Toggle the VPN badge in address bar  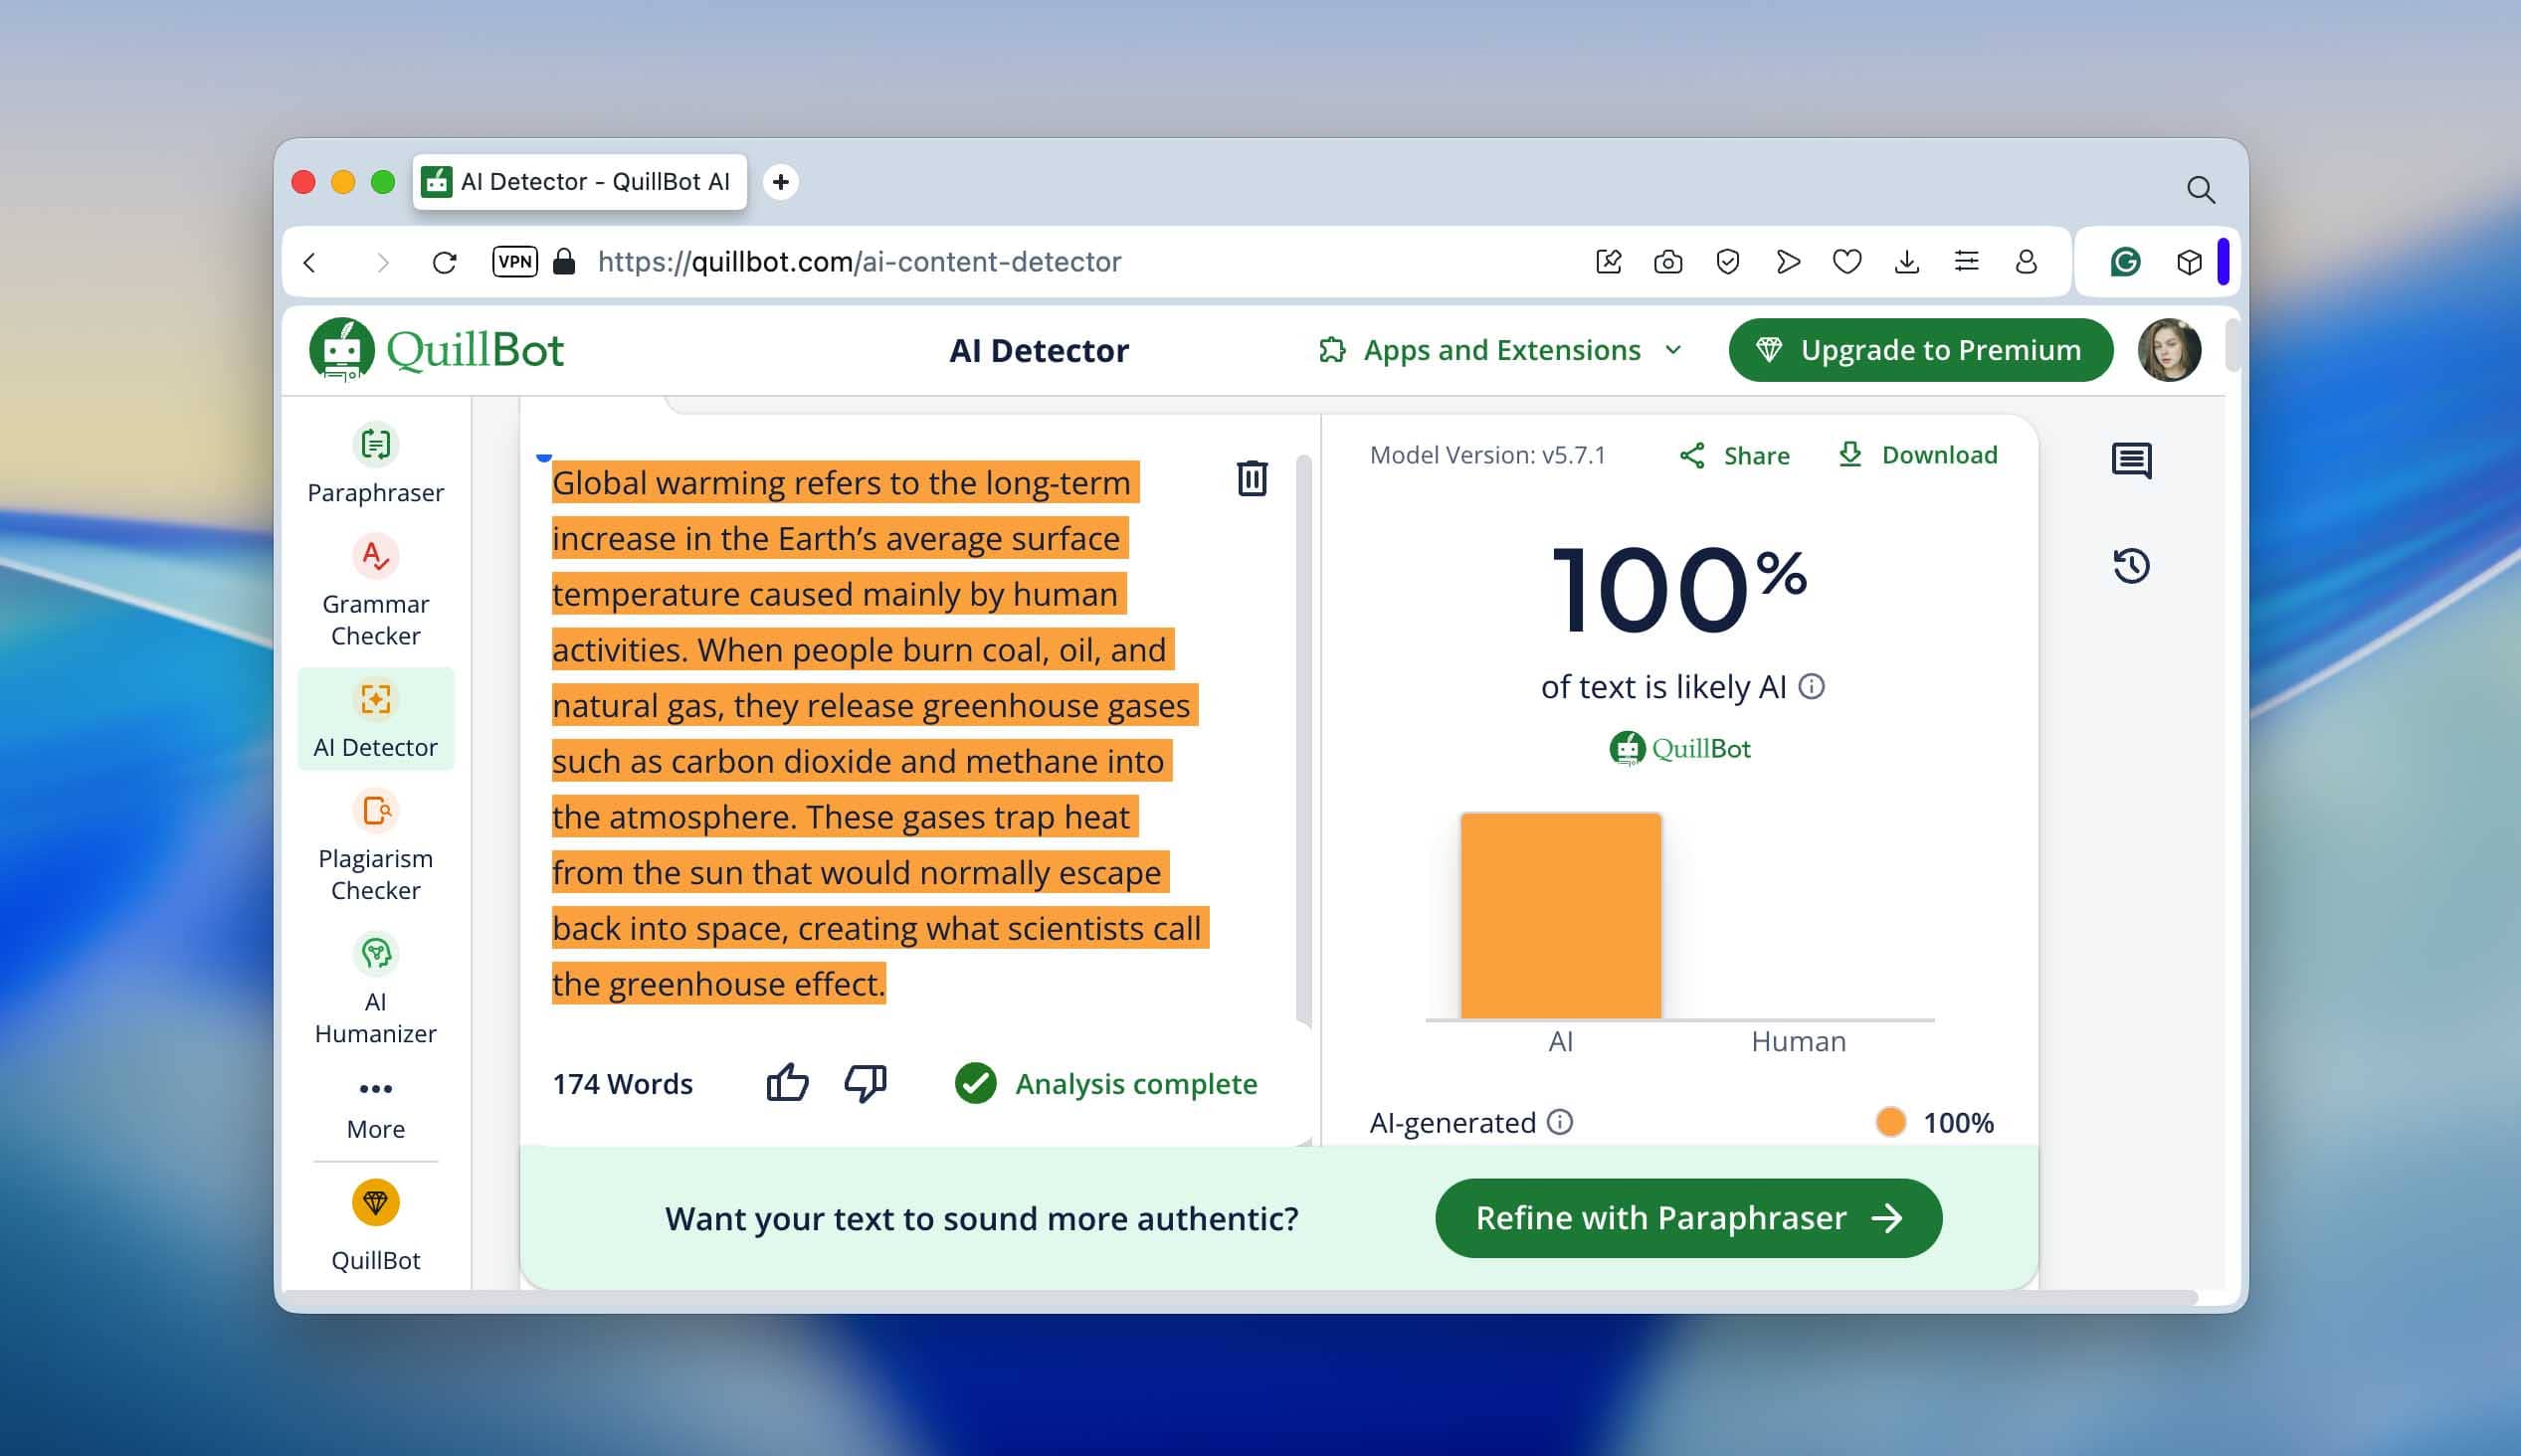(515, 262)
